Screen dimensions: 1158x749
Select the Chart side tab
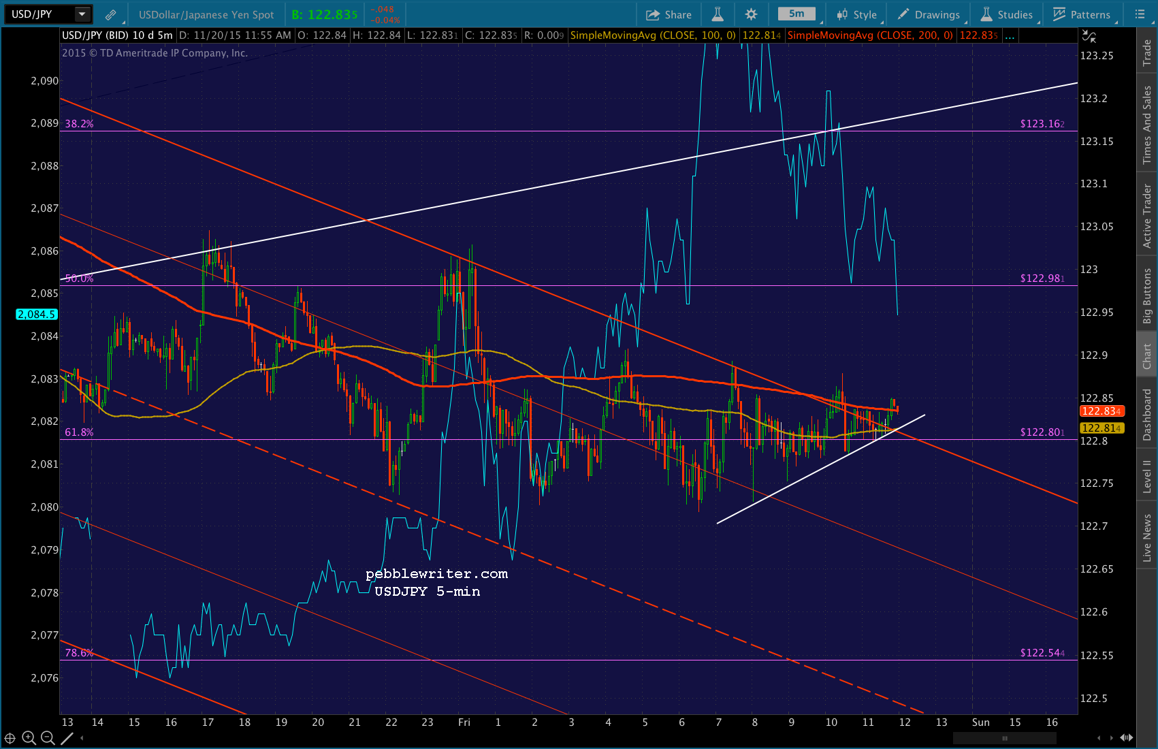pos(1147,355)
